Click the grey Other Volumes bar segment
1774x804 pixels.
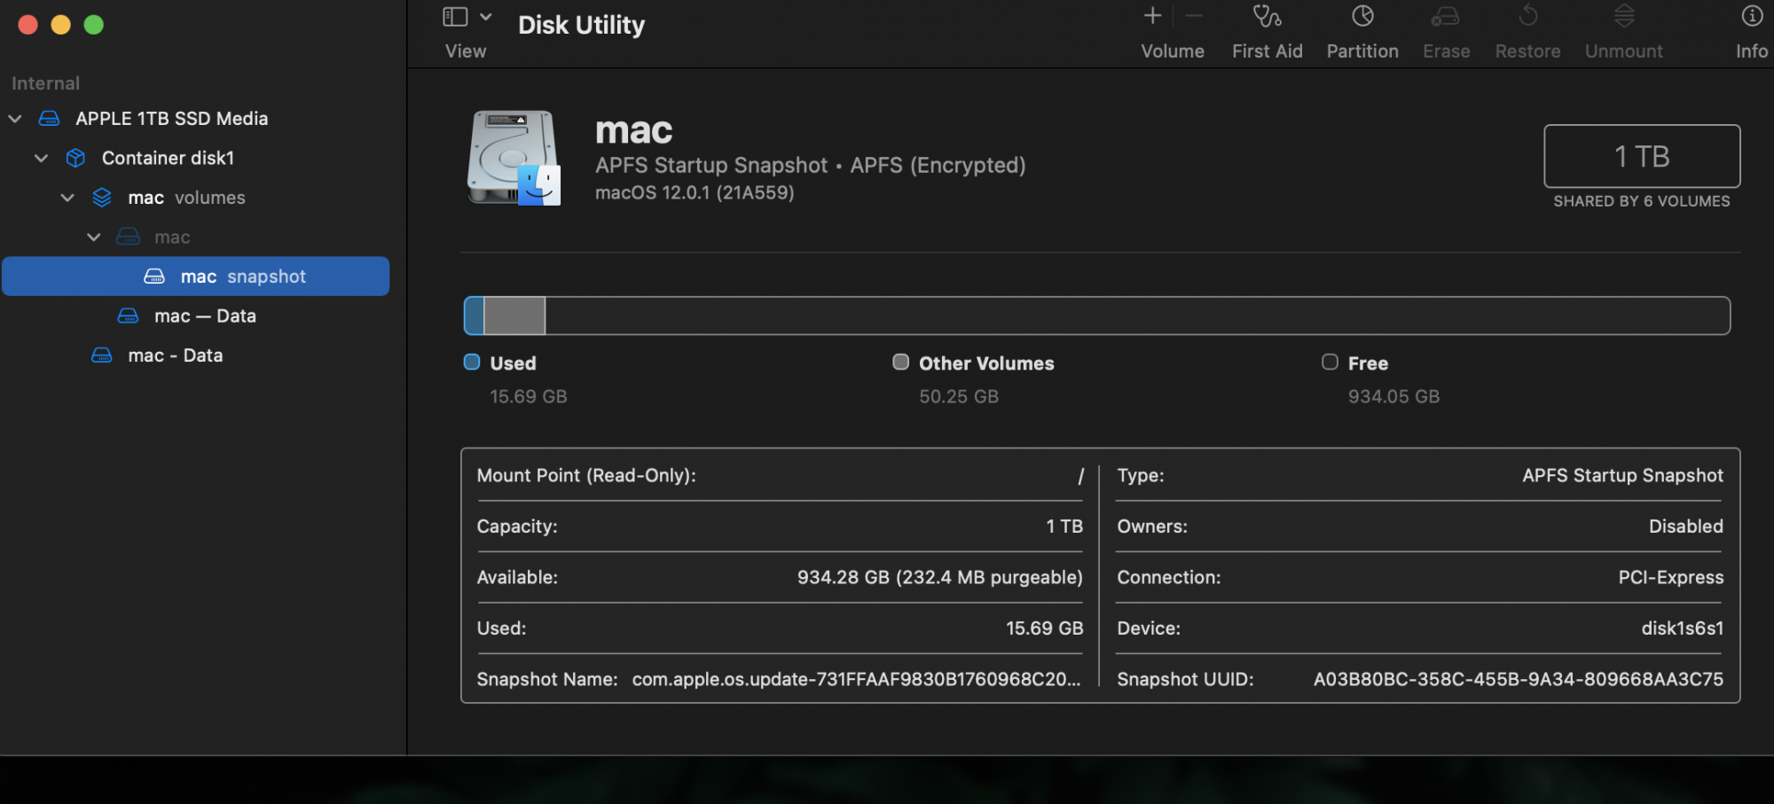click(514, 316)
